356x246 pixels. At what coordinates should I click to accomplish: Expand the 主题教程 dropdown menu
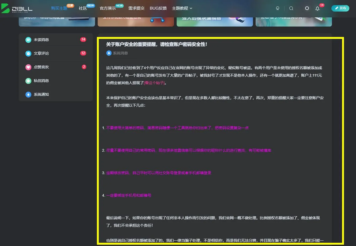coord(182,8)
